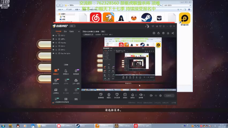
Task: Click the bell notification icon above preview
Action: point(168,33)
